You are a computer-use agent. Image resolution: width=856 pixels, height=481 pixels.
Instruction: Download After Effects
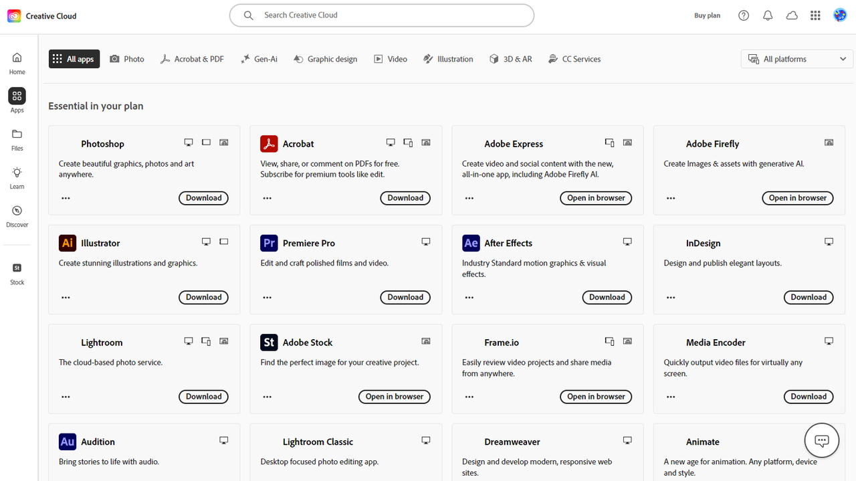point(607,297)
